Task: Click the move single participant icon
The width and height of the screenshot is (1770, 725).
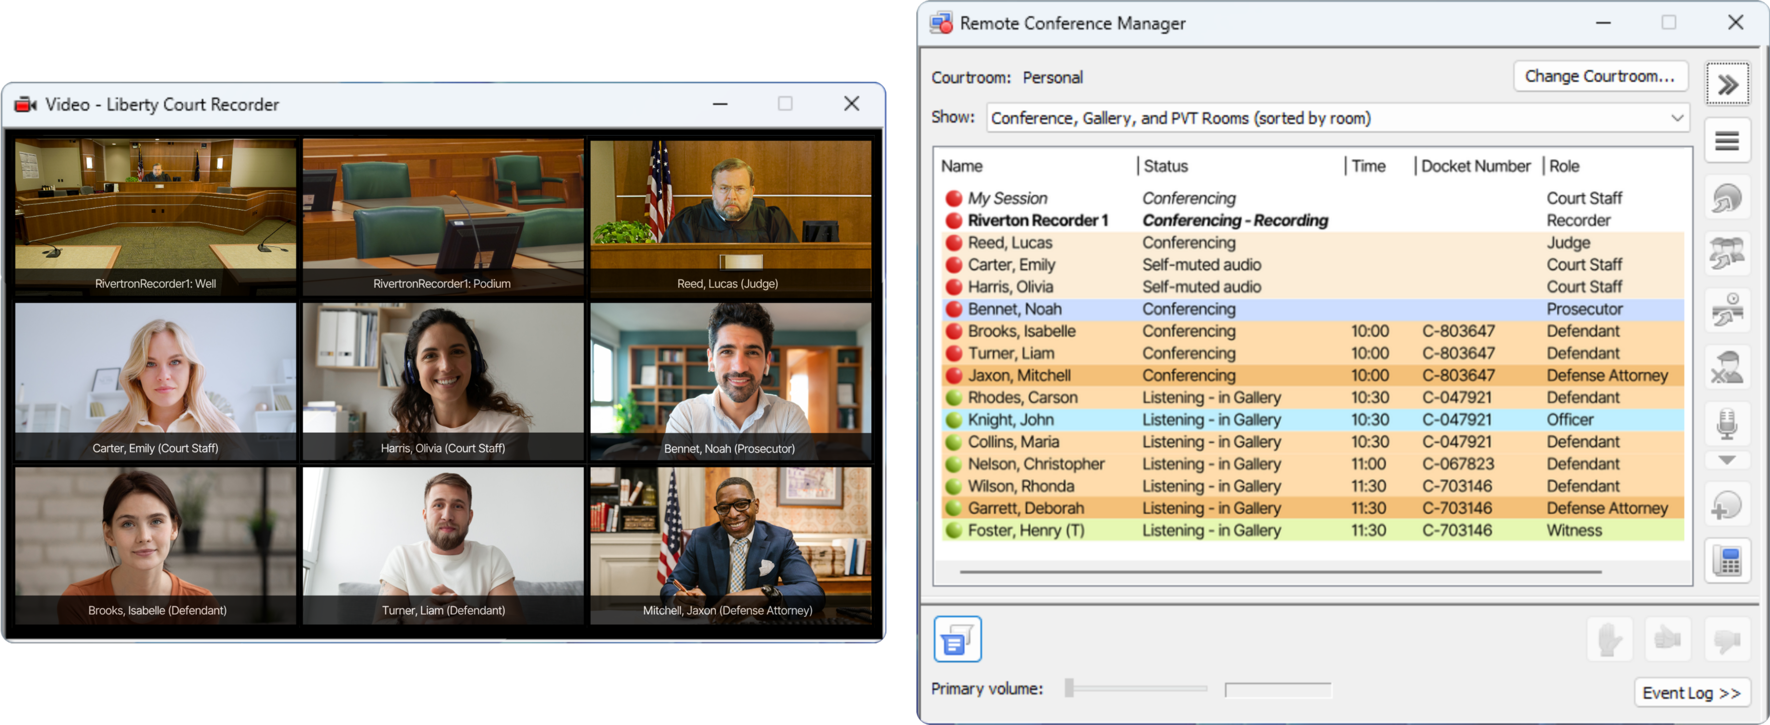Action: [x=1727, y=198]
